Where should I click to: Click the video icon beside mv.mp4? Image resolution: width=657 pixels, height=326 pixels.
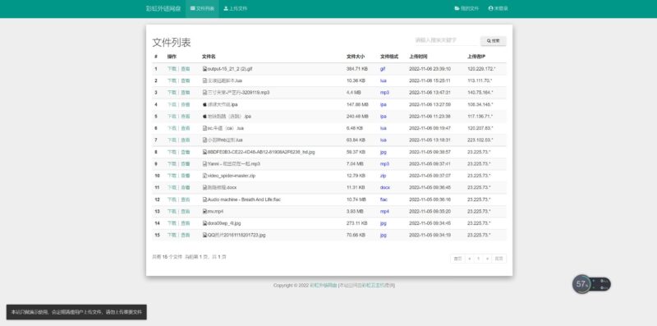pos(204,211)
